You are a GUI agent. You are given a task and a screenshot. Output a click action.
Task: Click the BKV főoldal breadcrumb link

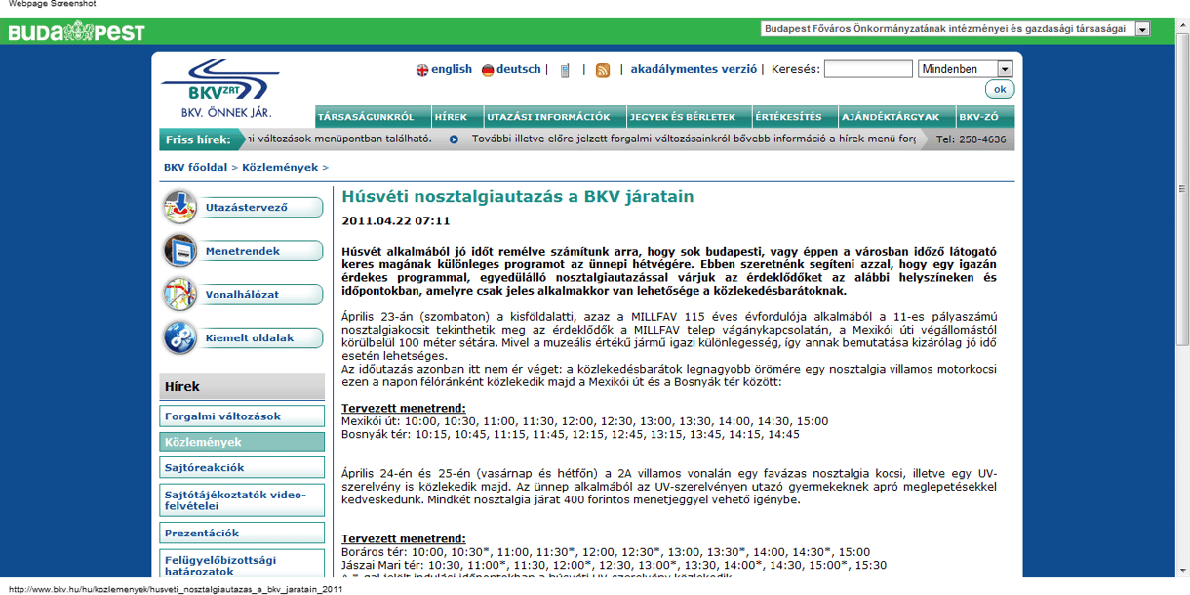(x=195, y=167)
